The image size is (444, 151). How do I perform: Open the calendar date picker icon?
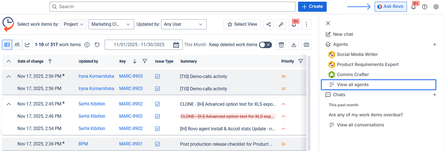point(176,45)
